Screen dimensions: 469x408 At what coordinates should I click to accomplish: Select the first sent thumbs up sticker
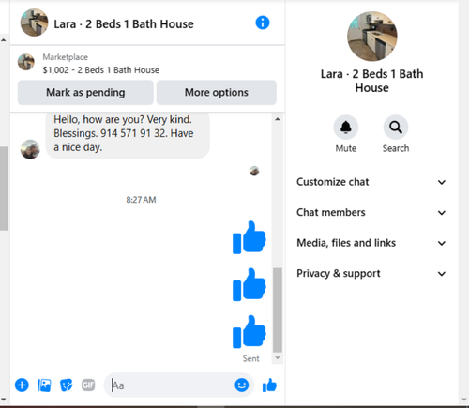point(250,237)
